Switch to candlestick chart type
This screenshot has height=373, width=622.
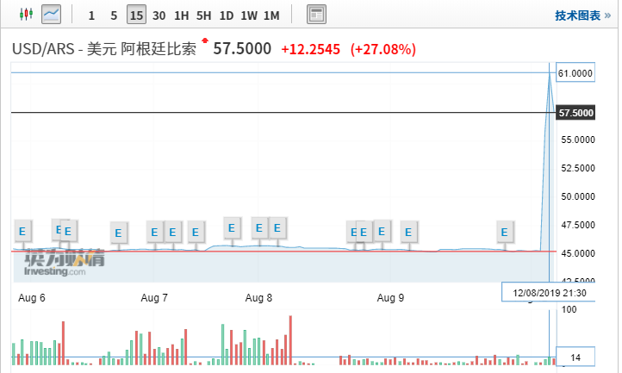click(25, 15)
